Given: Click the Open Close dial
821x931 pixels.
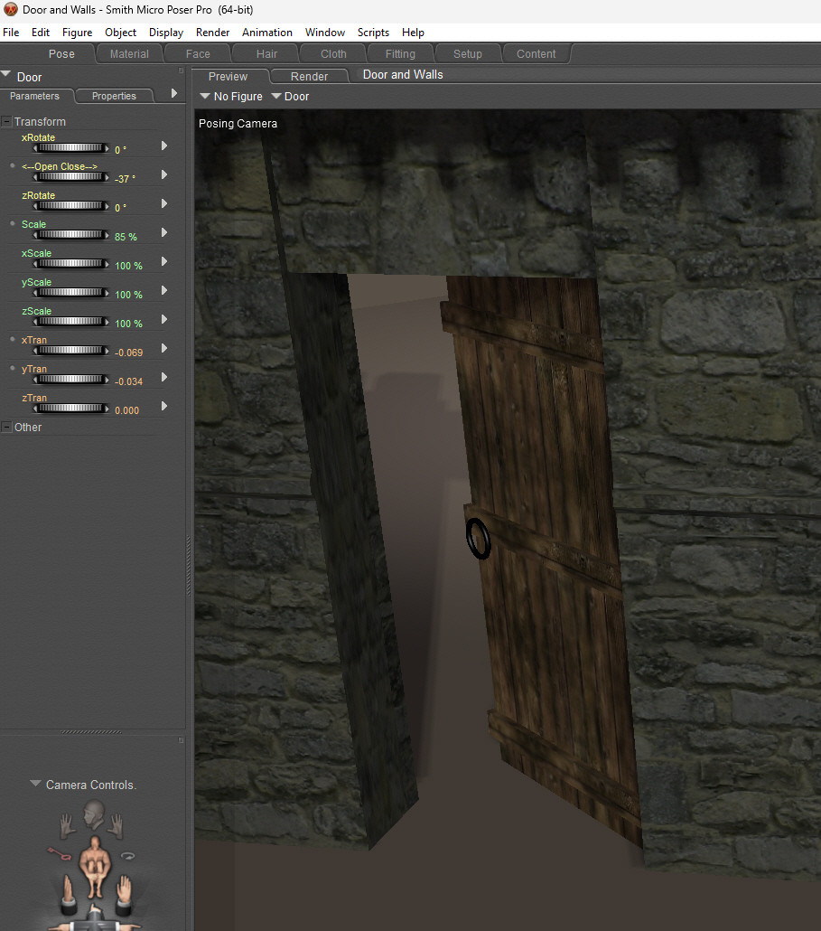Looking at the screenshot, I should (71, 176).
